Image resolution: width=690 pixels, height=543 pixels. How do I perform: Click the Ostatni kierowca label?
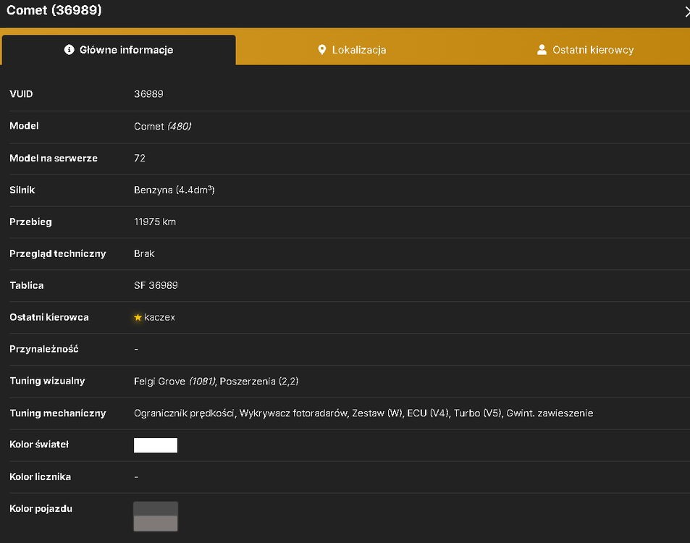(49, 317)
